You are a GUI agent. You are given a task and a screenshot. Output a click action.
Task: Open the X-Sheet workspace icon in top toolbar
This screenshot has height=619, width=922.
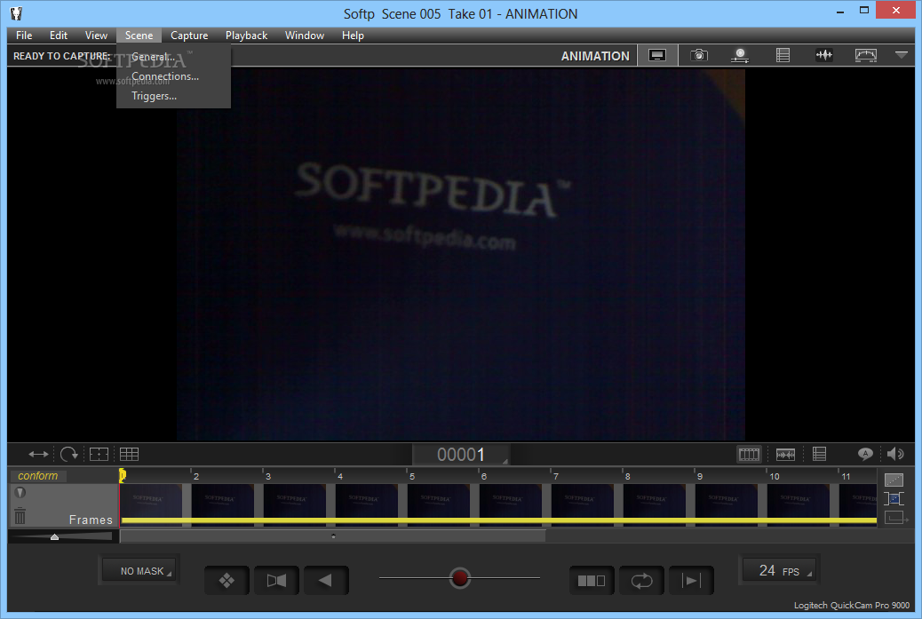pyautogui.click(x=783, y=55)
